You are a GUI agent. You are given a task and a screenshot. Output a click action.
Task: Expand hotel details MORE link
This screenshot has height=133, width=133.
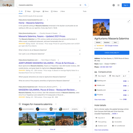tap(115, 114)
